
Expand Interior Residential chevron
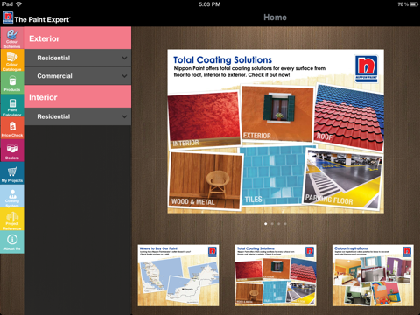click(124, 116)
